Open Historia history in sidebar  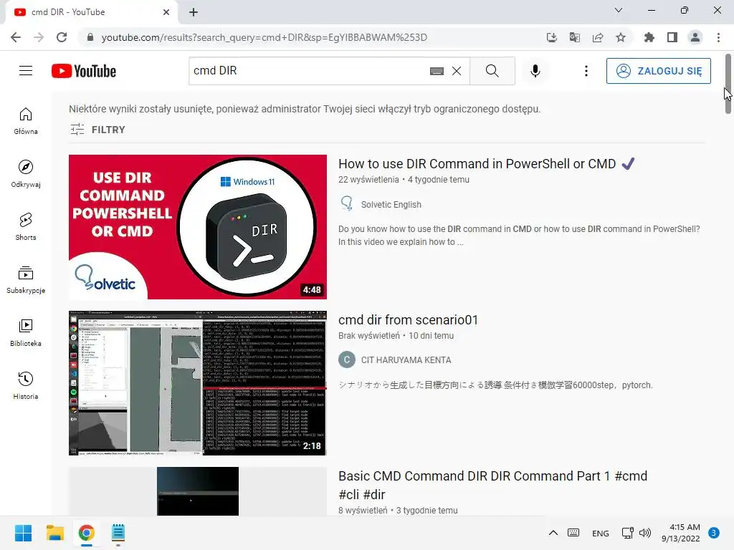[26, 386]
